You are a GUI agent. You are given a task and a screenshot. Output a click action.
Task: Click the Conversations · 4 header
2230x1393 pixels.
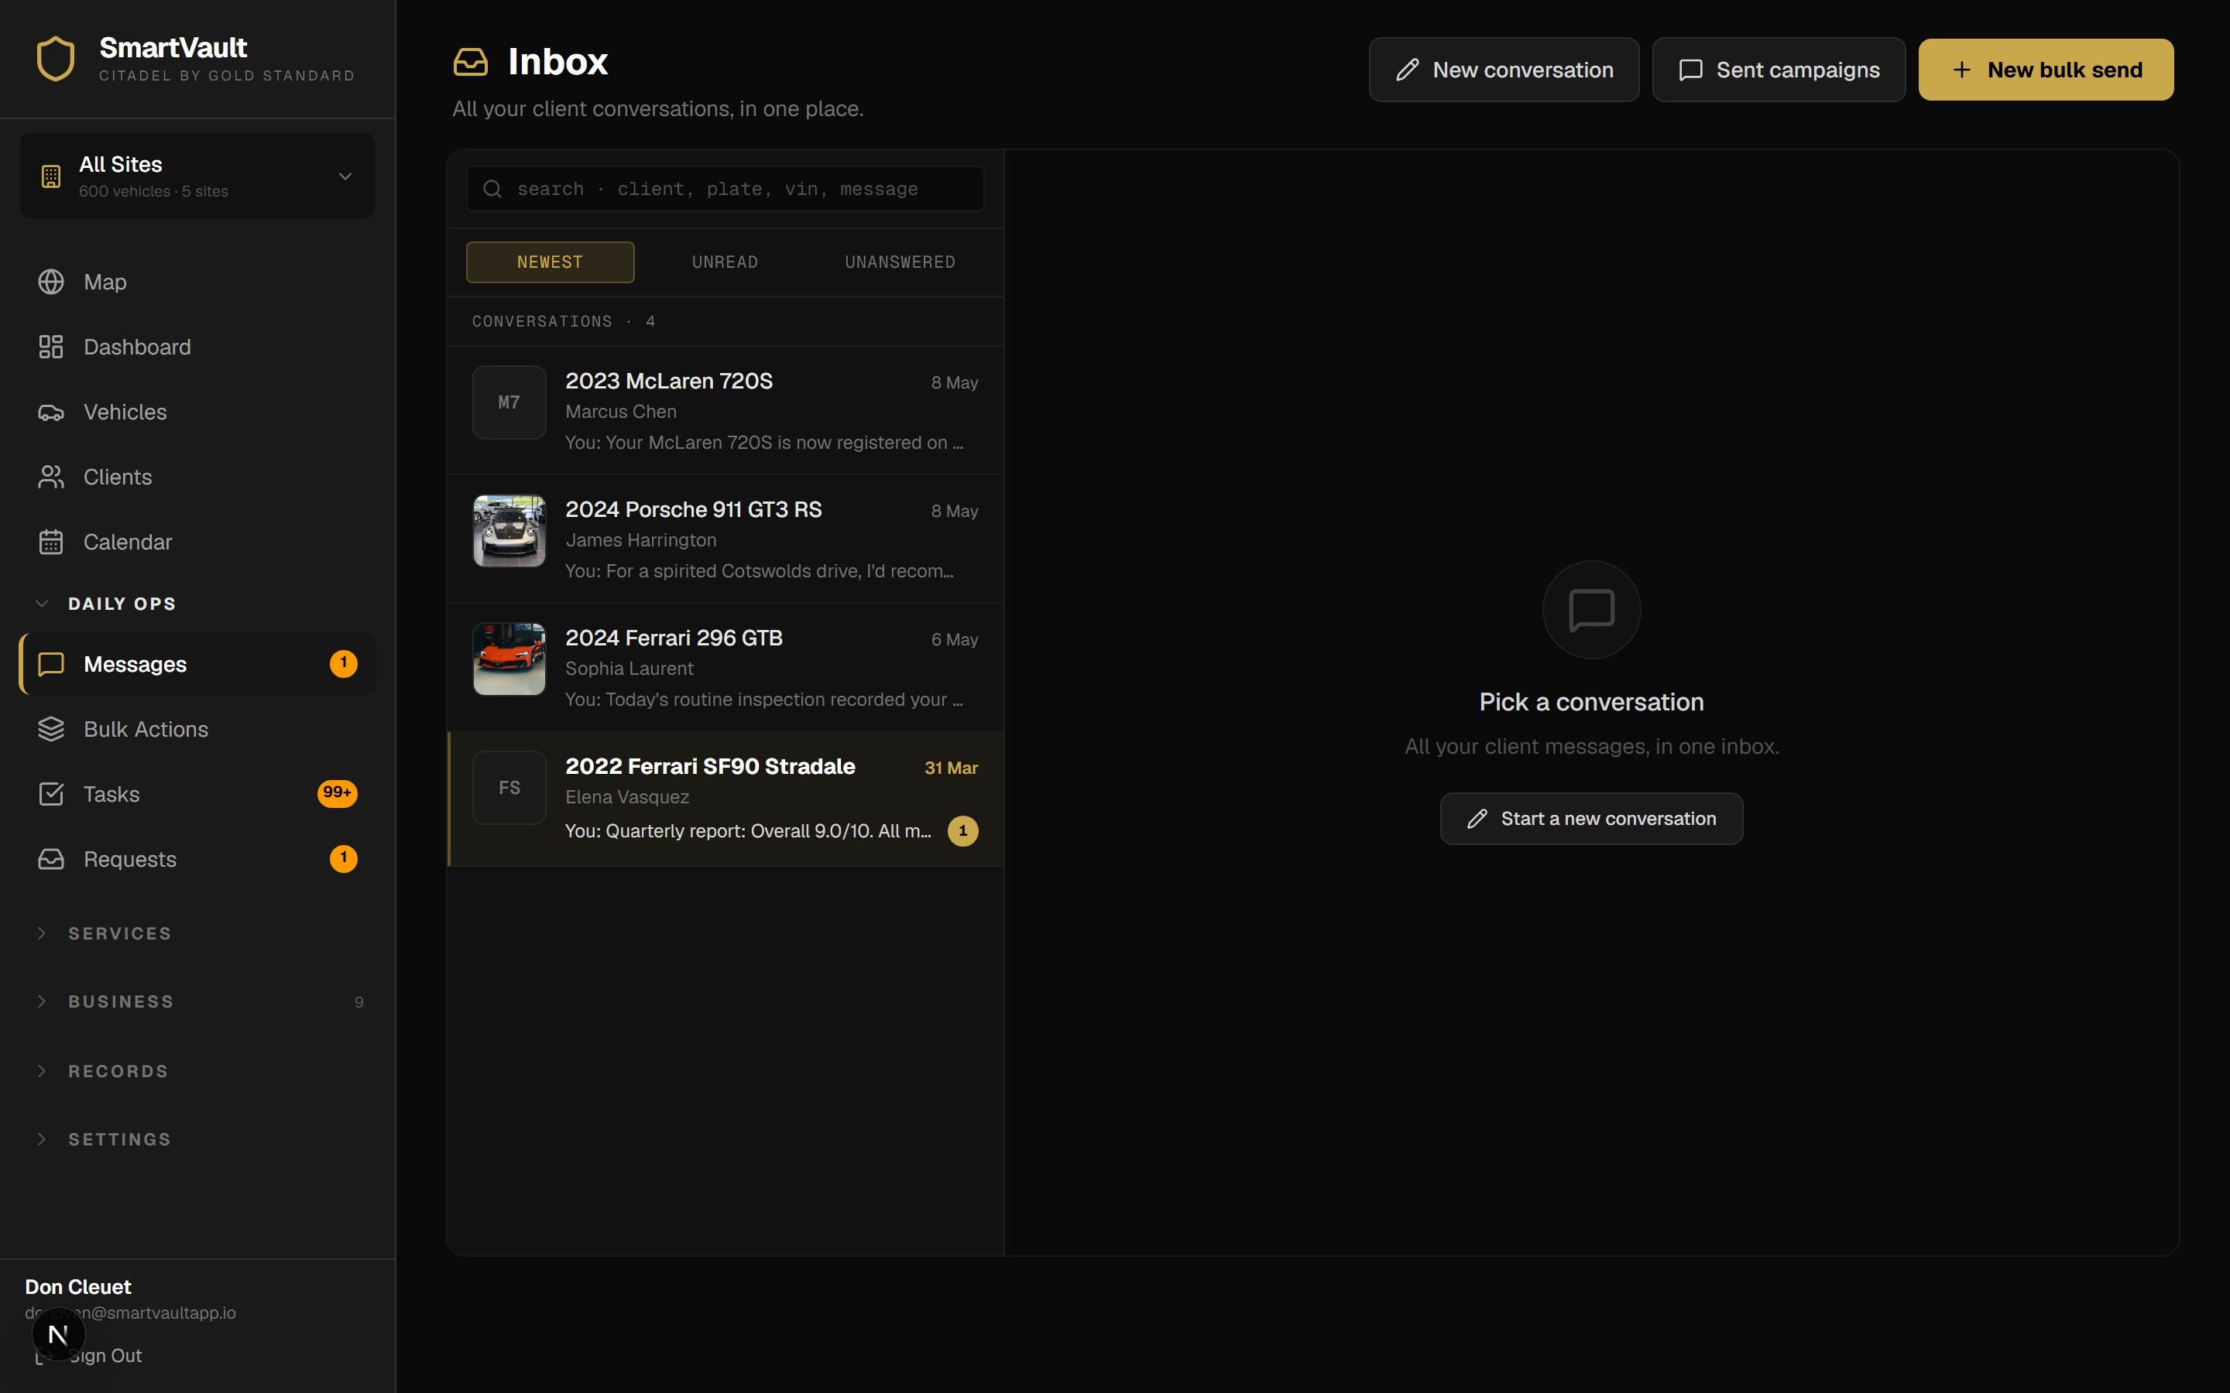(564, 321)
